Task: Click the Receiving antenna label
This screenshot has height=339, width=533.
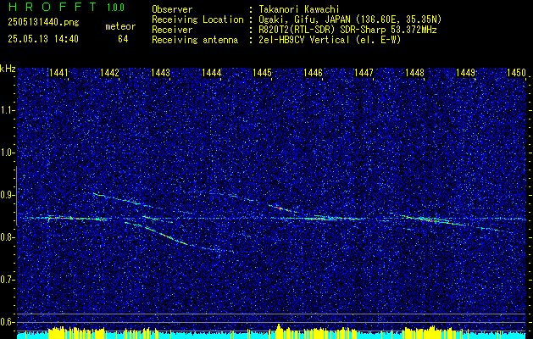Action: [x=195, y=40]
